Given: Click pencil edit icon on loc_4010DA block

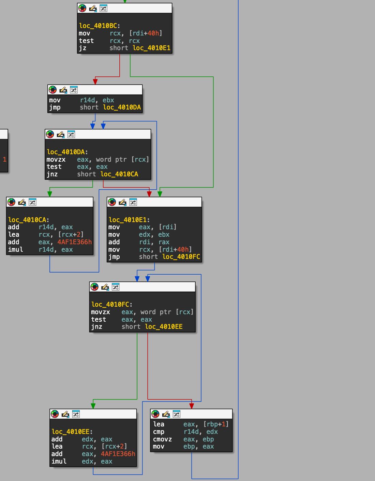Looking at the screenshot, I should (x=60, y=134).
